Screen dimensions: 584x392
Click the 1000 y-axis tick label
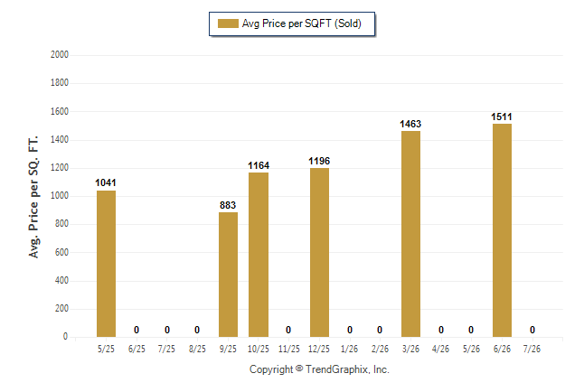pyautogui.click(x=60, y=195)
